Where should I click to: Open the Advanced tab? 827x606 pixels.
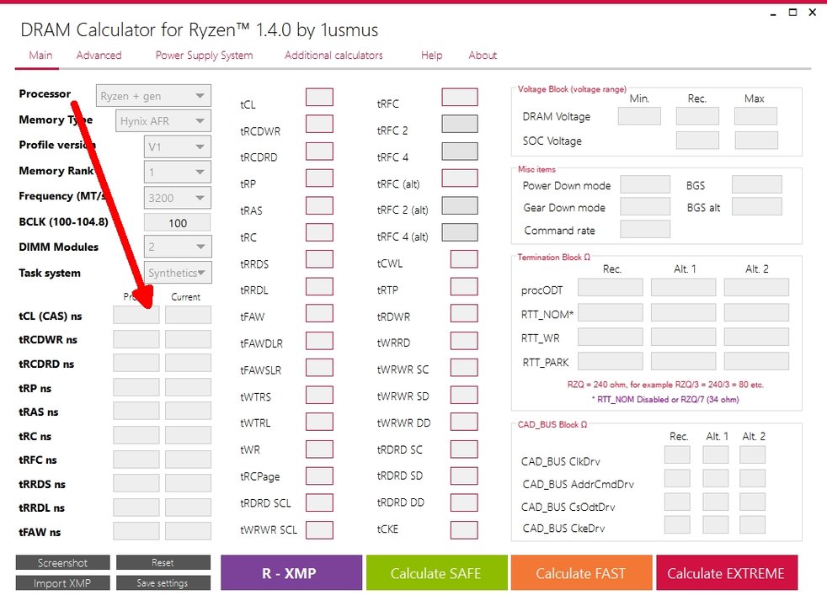click(99, 56)
